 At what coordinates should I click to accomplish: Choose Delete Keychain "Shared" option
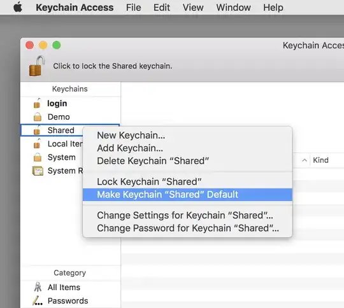pyautogui.click(x=153, y=161)
